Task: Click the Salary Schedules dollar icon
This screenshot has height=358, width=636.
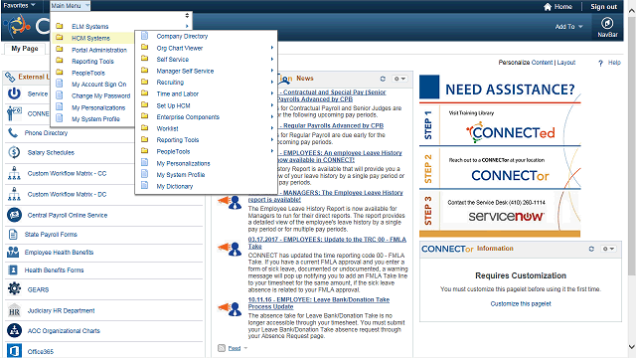Action: pyautogui.click(x=14, y=152)
